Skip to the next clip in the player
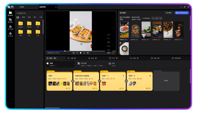Image resolution: width=197 pixels, height=113 pixels. [88, 53]
